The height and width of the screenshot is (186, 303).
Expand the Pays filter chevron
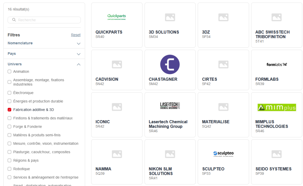(79, 54)
